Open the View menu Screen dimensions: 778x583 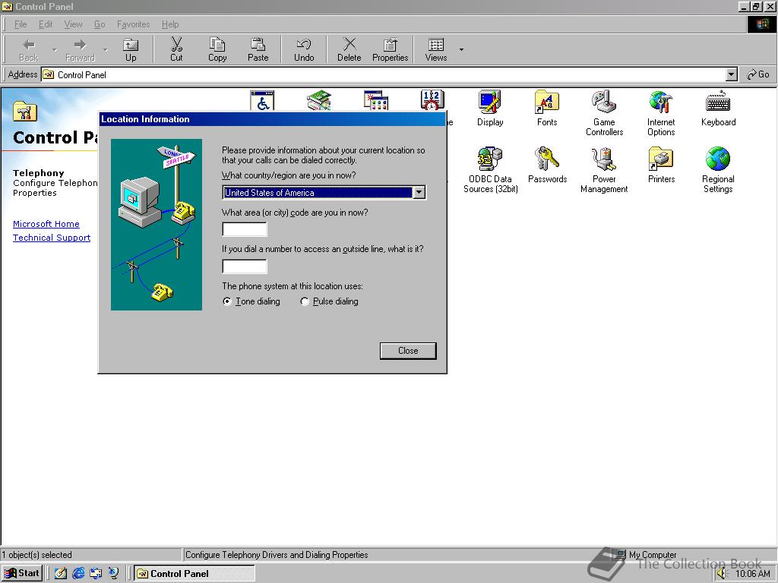click(73, 24)
